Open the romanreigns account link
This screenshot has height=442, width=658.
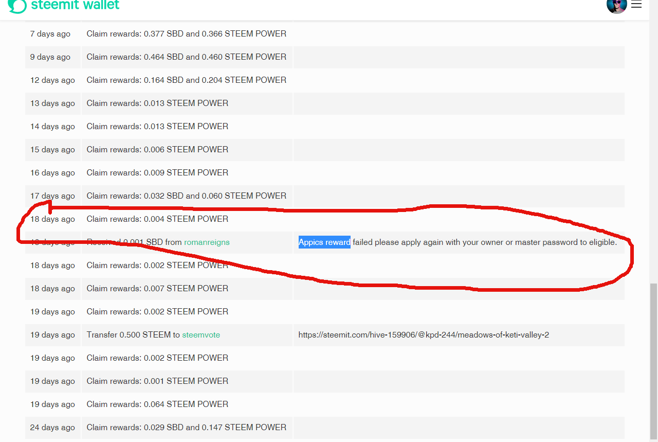pyautogui.click(x=207, y=242)
